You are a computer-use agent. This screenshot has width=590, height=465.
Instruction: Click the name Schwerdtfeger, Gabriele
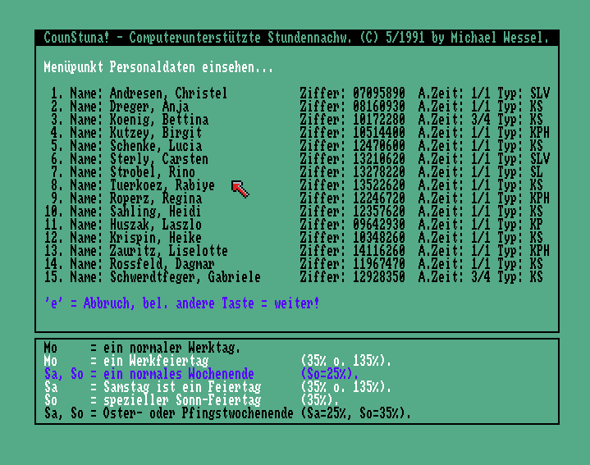[x=185, y=277]
